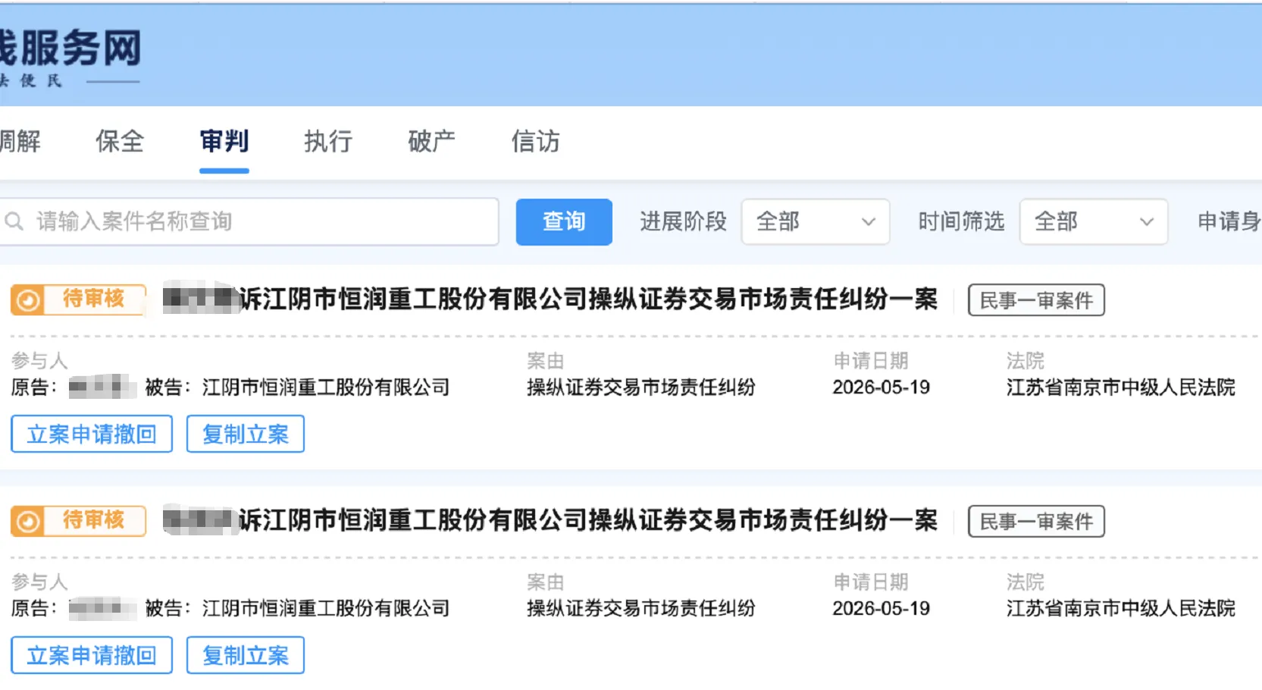Click the 民事一审案件 tag on first case
1262x690 pixels.
1036,300
